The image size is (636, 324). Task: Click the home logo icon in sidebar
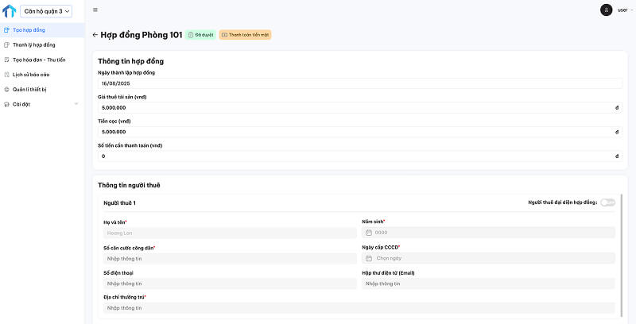pyautogui.click(x=10, y=11)
